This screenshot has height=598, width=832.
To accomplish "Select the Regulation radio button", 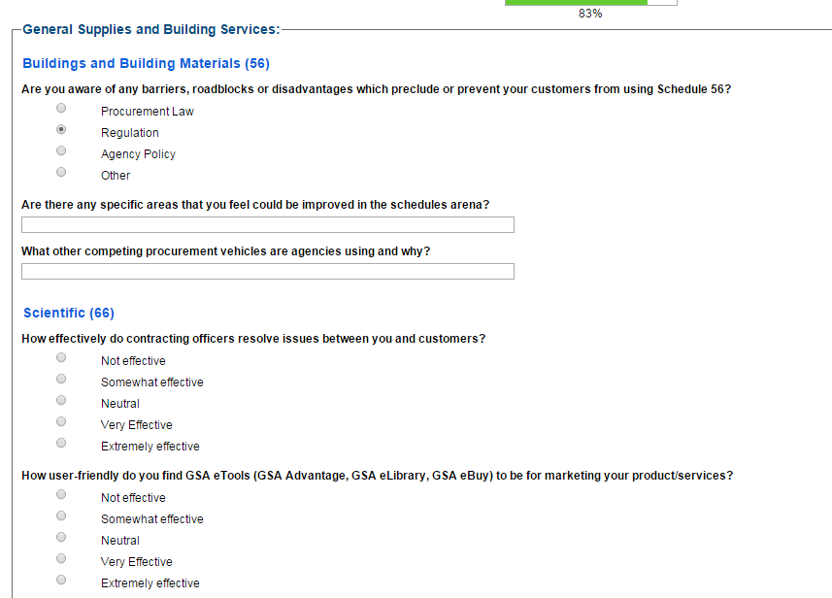I will pos(61,129).
